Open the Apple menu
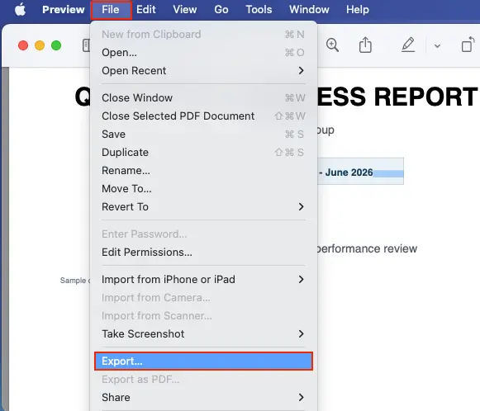Image resolution: width=480 pixels, height=411 pixels. click(20, 9)
